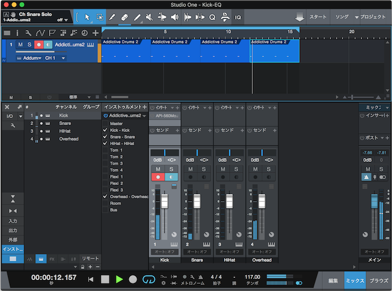Enable the Room output checkbox
This screenshot has width=392, height=291.
point(105,203)
